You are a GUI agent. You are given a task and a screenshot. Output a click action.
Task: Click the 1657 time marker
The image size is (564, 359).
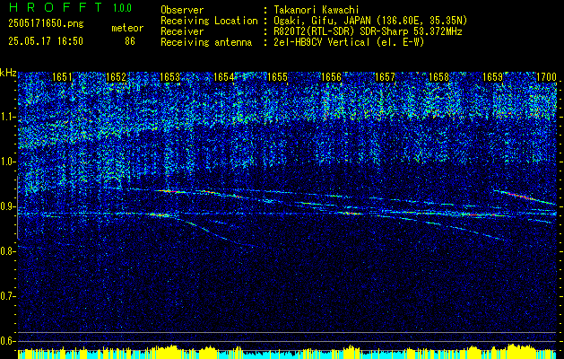pos(385,77)
